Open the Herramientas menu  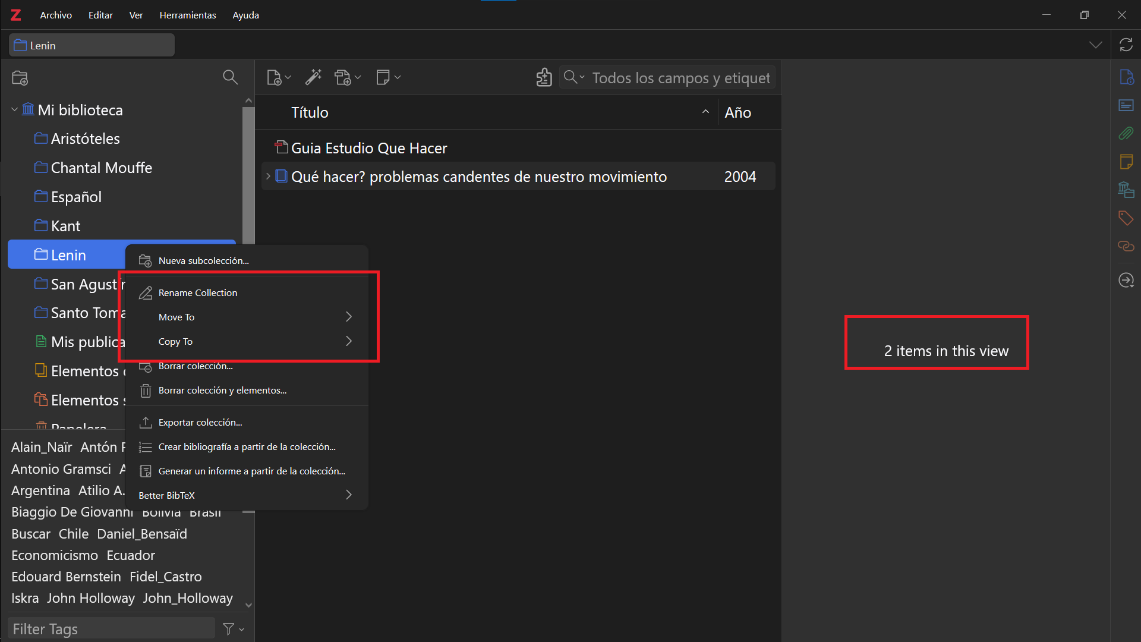(187, 15)
